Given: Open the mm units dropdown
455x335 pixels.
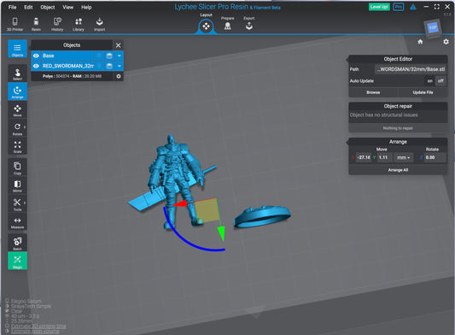Looking at the screenshot, I should 403,157.
